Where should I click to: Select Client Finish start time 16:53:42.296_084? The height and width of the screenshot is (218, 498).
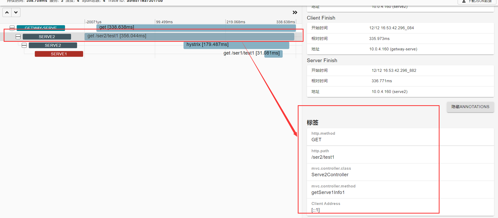[x=392, y=28]
